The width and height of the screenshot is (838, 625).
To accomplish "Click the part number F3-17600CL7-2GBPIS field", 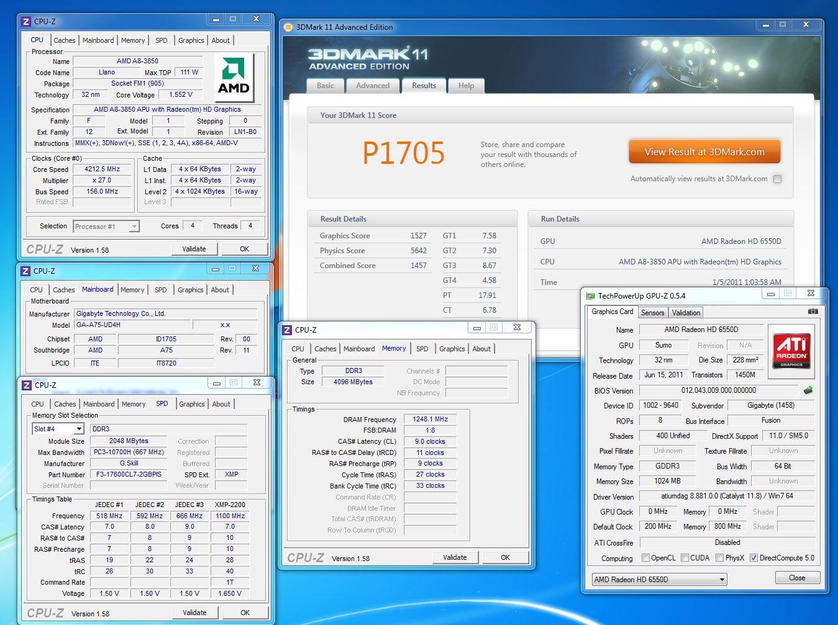I will pos(129,474).
